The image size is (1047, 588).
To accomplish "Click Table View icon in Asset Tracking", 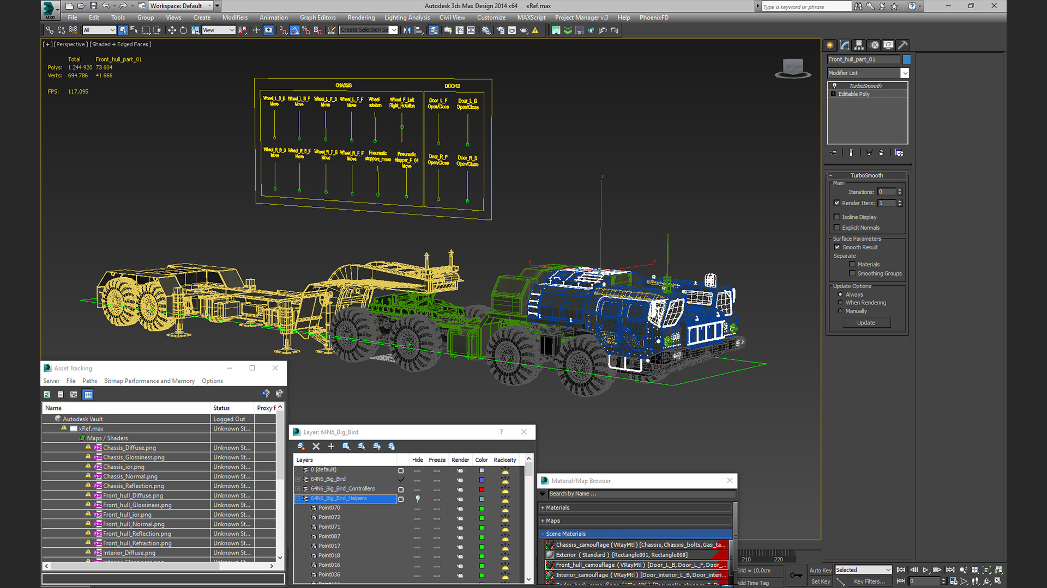I will point(88,394).
